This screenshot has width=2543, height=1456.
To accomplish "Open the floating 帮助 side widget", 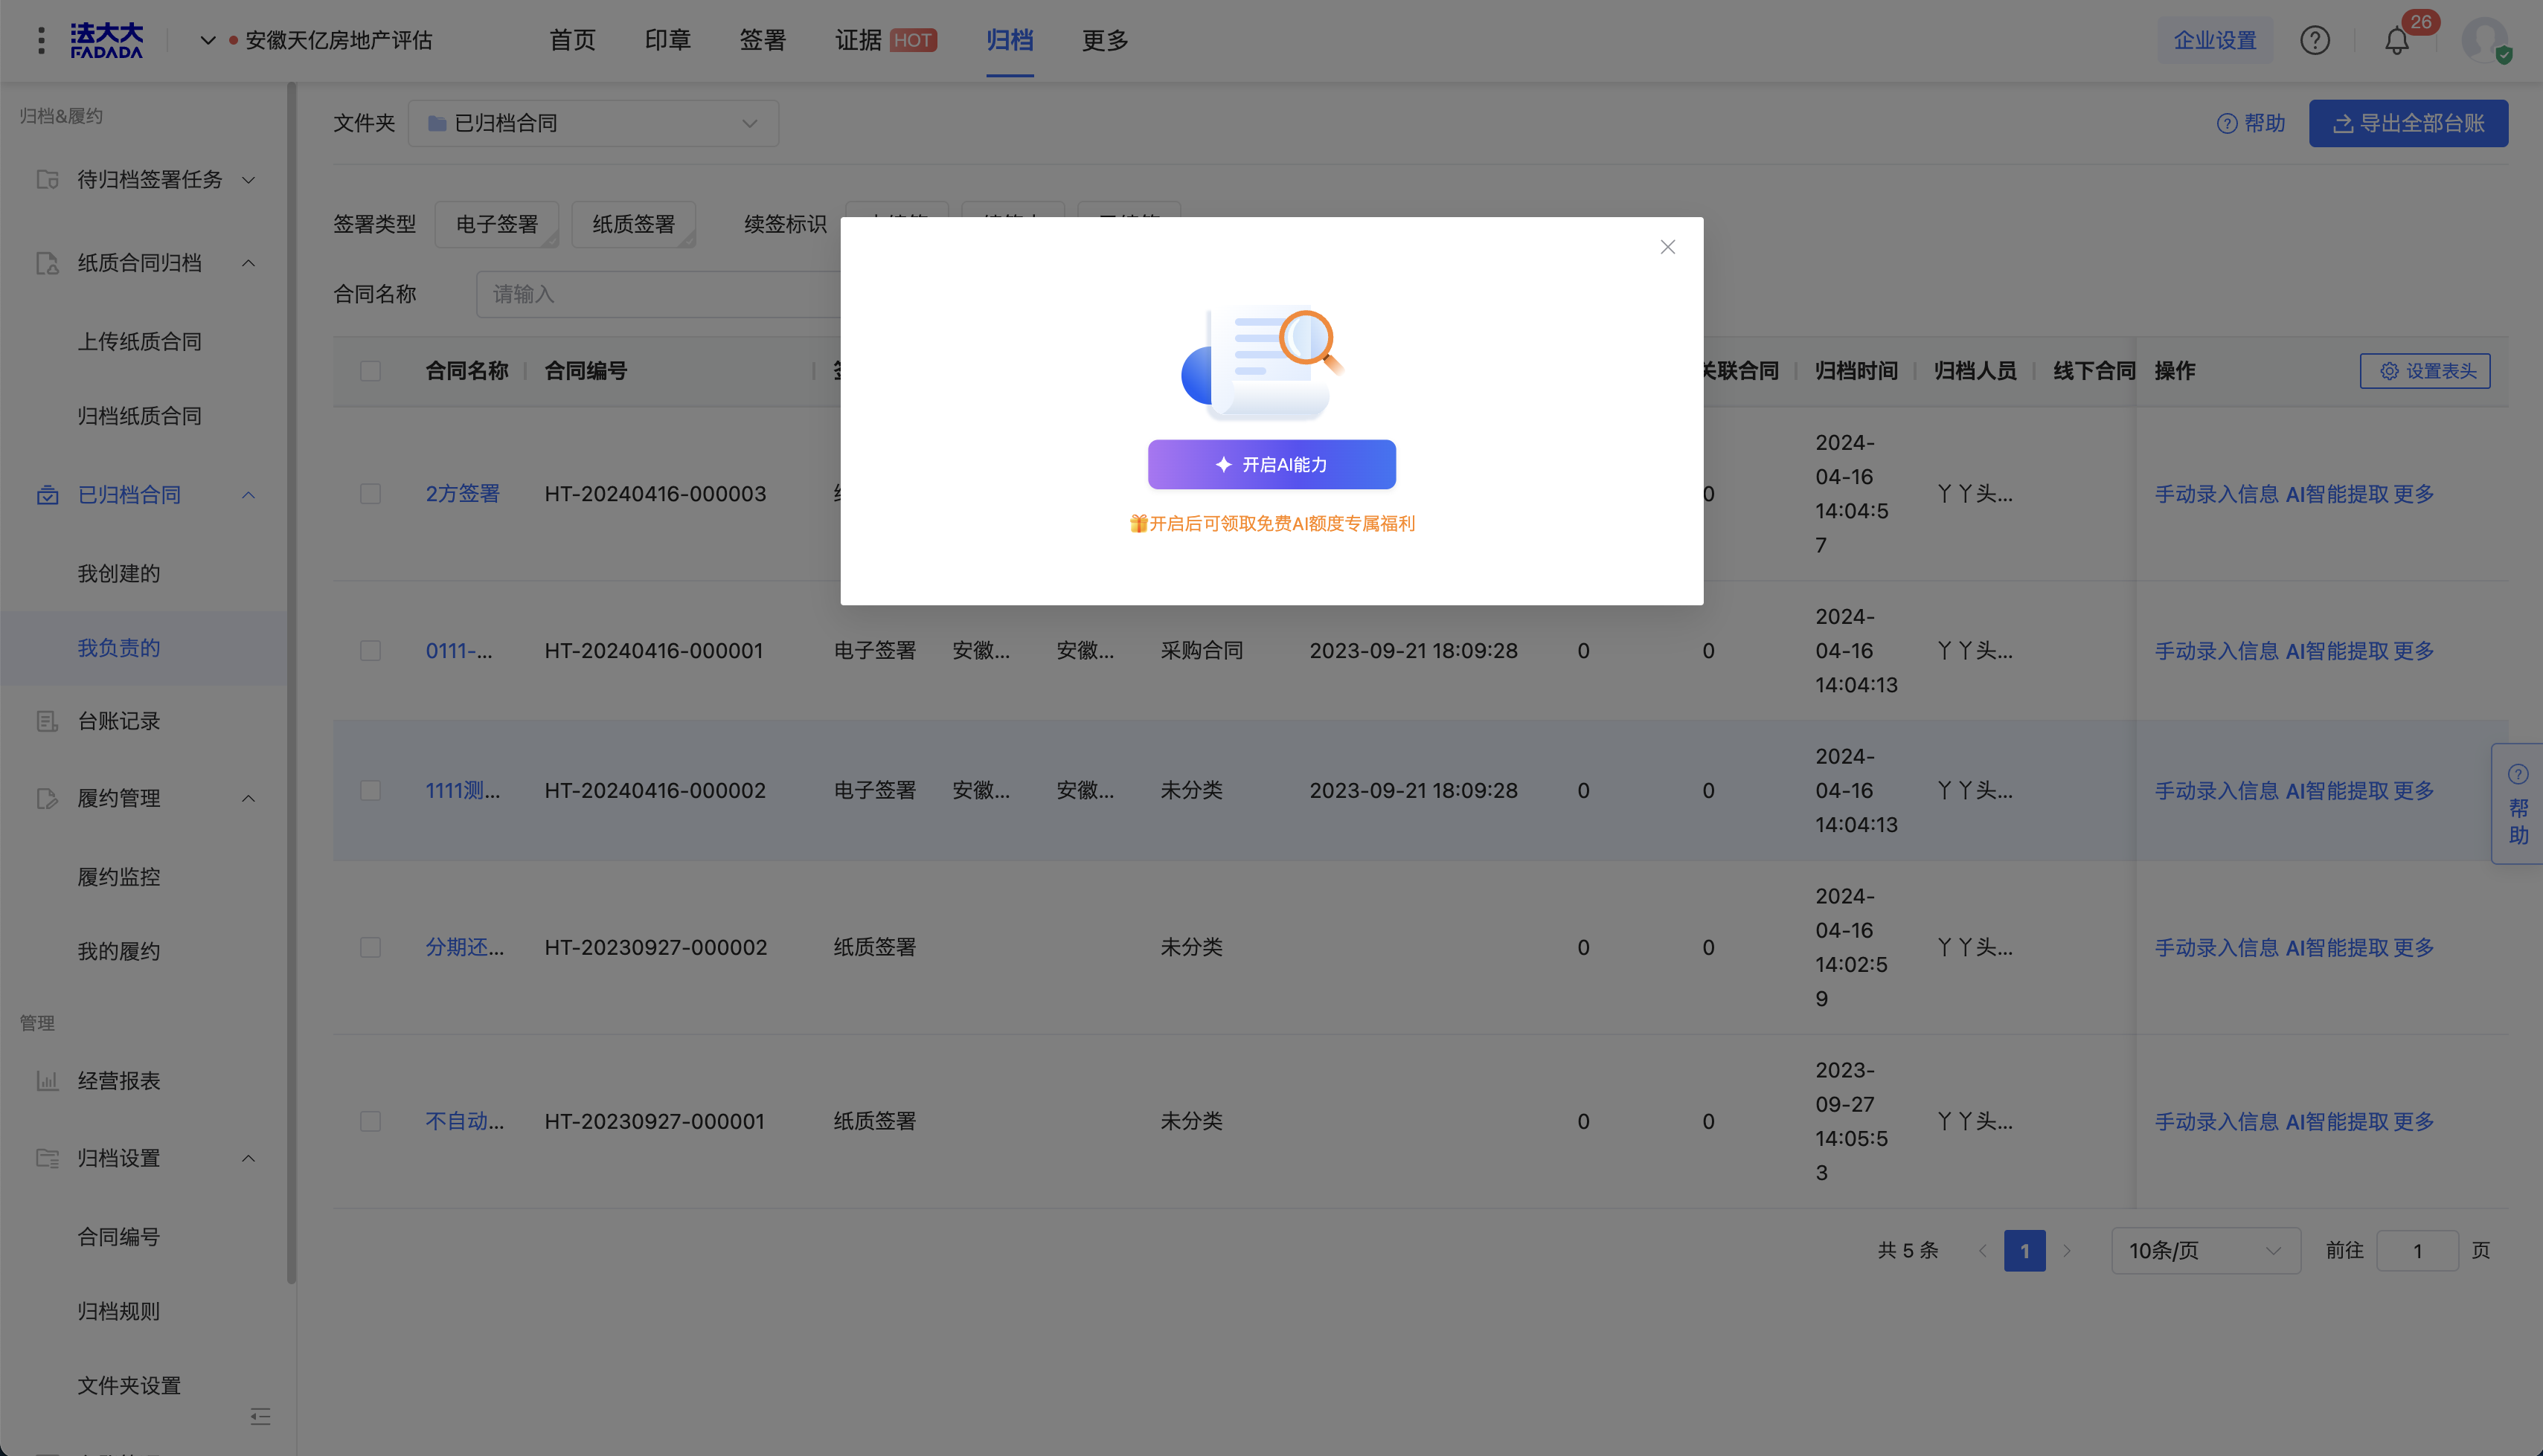I will [2517, 804].
